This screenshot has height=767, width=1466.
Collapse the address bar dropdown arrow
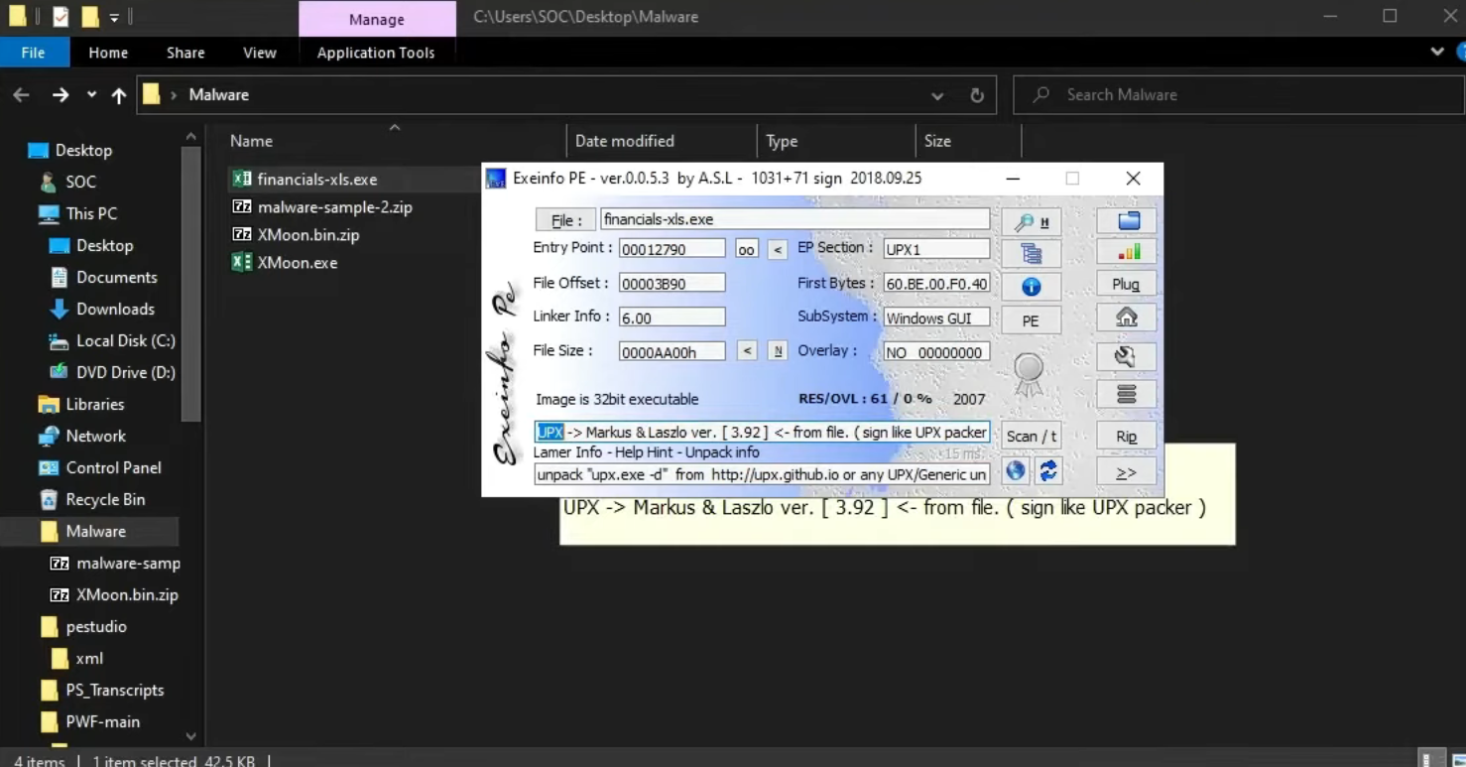(936, 95)
